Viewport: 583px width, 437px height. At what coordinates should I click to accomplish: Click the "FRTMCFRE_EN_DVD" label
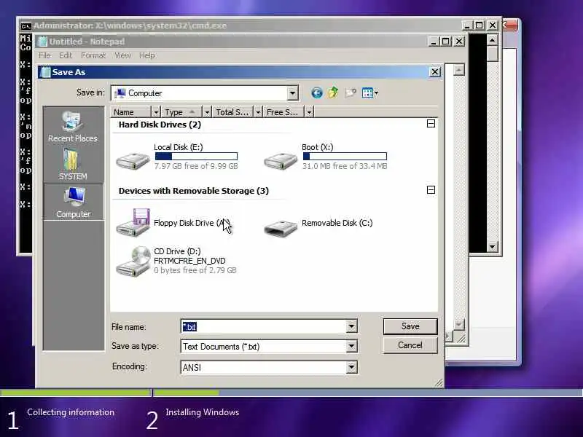coord(189,261)
